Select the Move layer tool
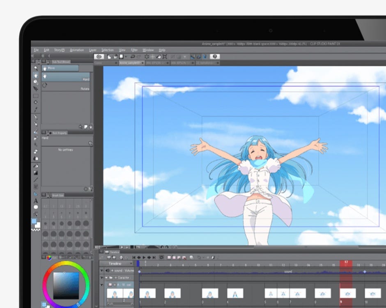Screen dimensions: 386x308 pos(36,89)
